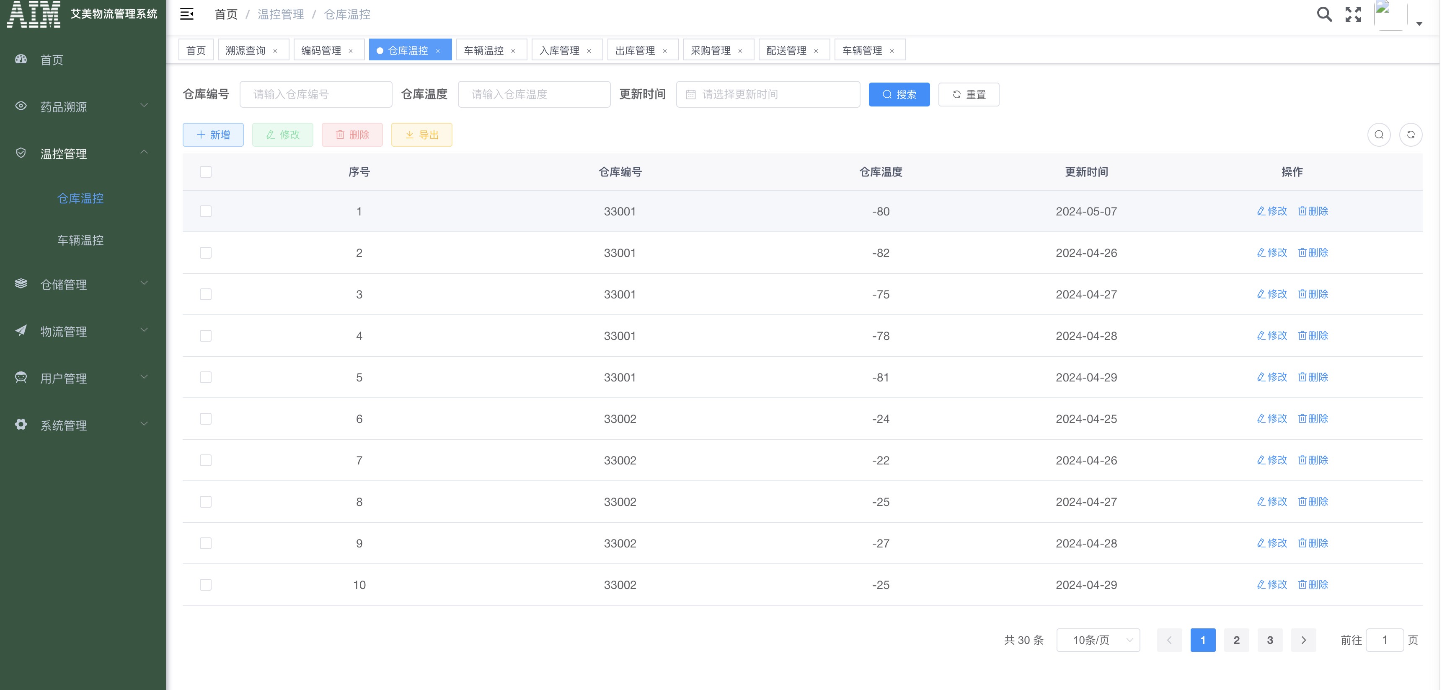1442x690 pixels.
Task: Go to page 2
Action: click(1236, 640)
